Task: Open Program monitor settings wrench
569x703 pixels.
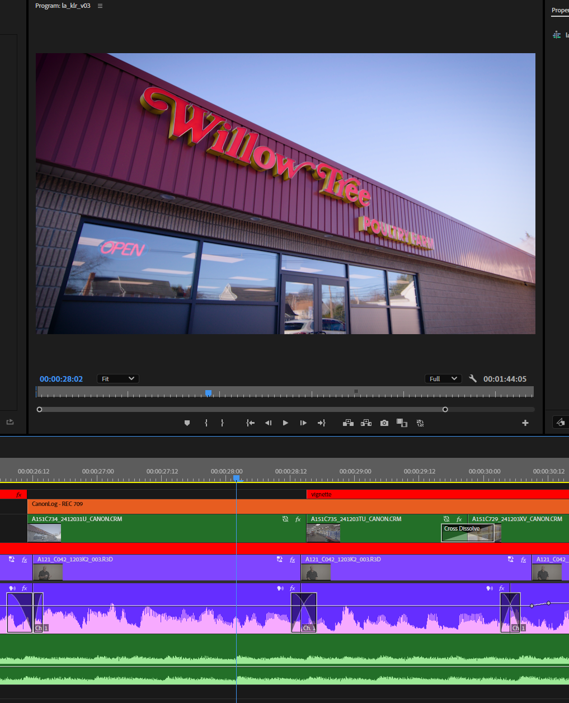Action: point(473,379)
